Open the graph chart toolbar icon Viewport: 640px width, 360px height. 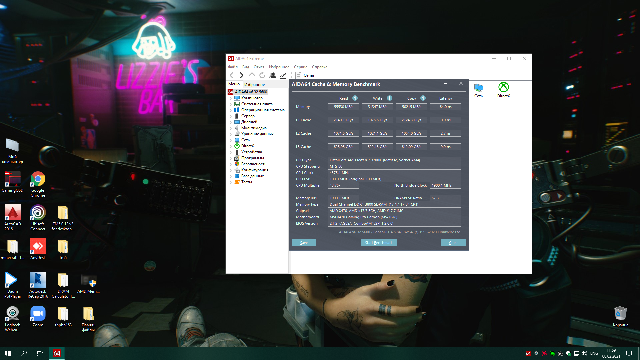[x=283, y=75]
